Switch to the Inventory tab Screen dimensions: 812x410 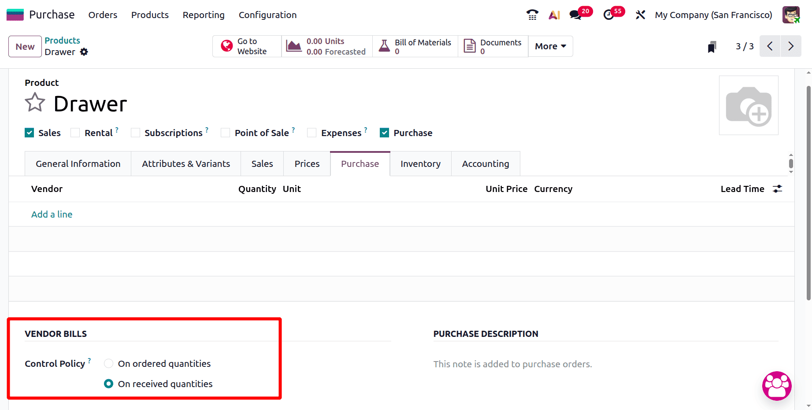point(420,163)
